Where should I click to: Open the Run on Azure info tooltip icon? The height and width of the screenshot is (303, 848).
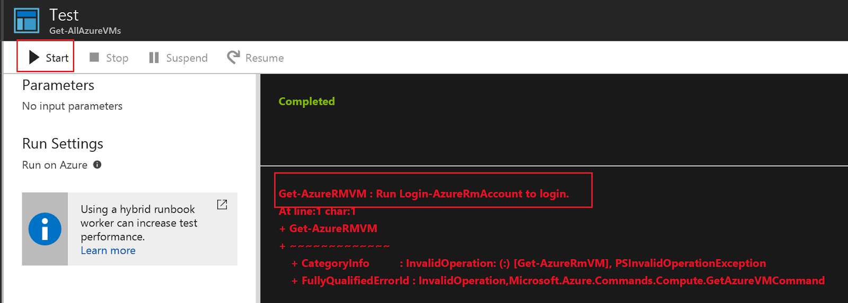coord(97,164)
